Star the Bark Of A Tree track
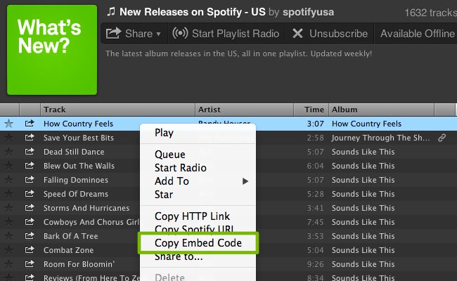This screenshot has width=457, height=281. coord(8,236)
